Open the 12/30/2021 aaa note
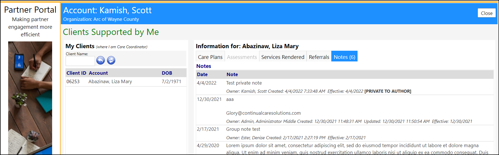This screenshot has height=155, width=499. click(345, 110)
